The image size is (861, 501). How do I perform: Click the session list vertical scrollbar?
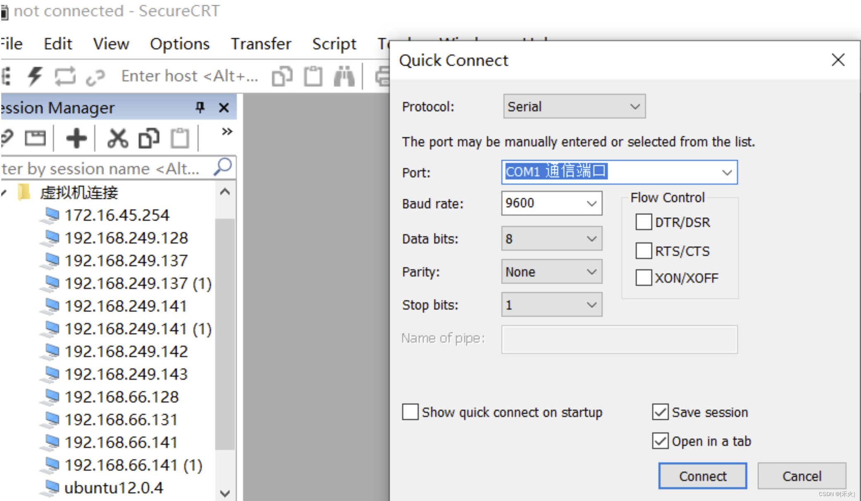point(225,334)
